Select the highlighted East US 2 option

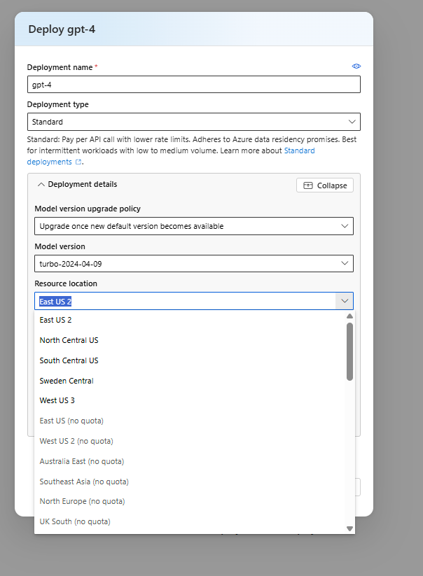tap(55, 320)
